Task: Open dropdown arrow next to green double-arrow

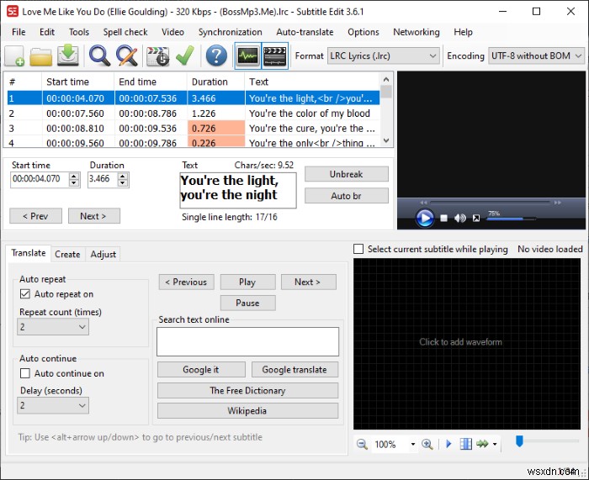Action: click(495, 445)
